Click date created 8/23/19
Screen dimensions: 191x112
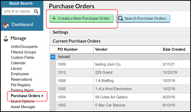click(x=169, y=97)
